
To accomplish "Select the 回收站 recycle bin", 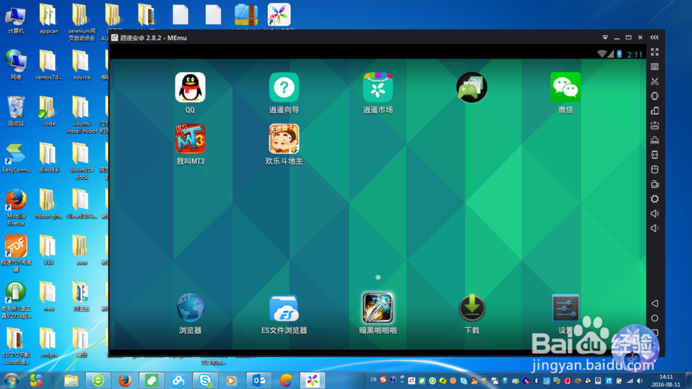I will tap(16, 111).
